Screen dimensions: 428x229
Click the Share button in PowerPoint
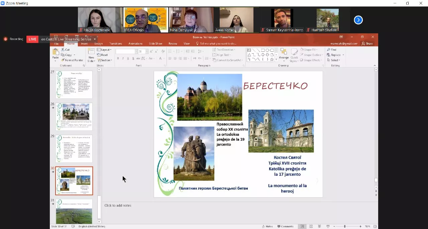[x=367, y=44]
